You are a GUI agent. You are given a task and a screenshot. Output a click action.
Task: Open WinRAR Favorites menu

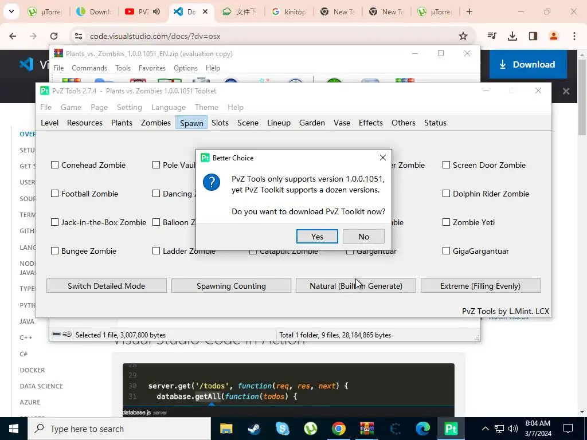(x=152, y=68)
